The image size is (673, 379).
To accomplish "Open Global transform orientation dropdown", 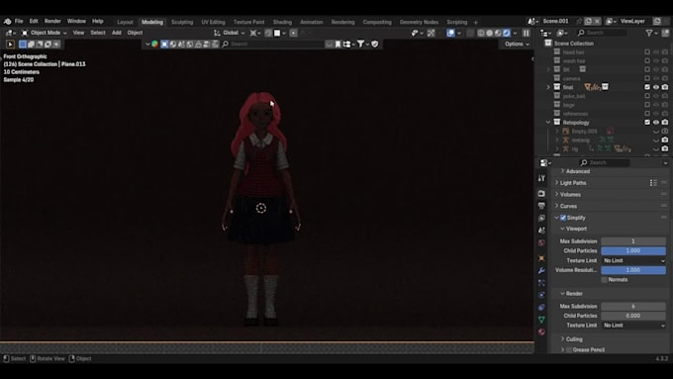I will pyautogui.click(x=230, y=33).
